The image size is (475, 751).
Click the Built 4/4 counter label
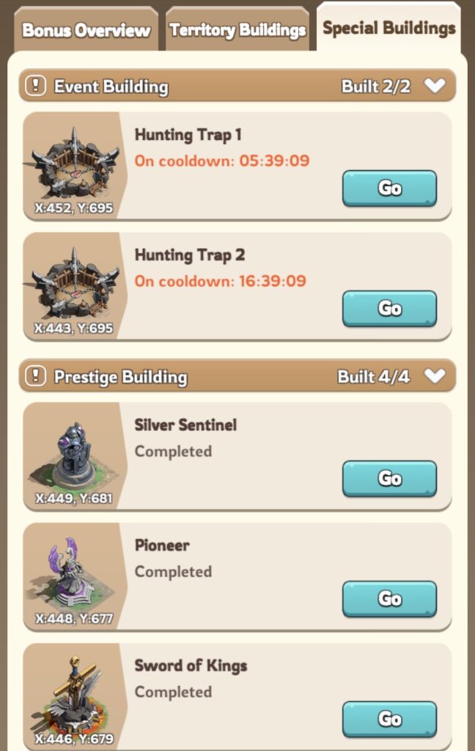[374, 376]
